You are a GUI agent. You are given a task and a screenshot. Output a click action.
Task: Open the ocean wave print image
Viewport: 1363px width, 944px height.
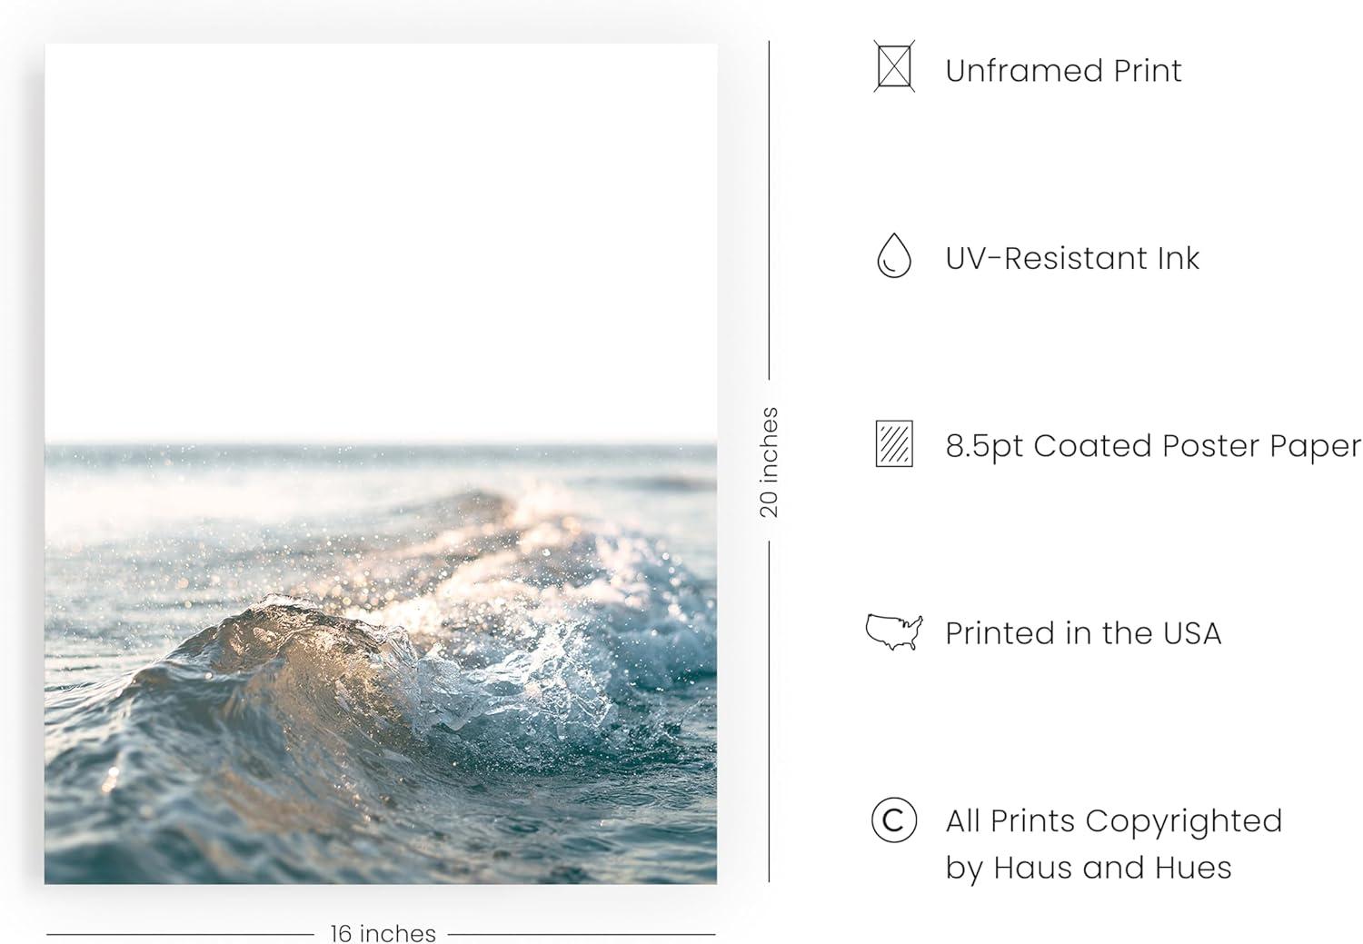(381, 463)
